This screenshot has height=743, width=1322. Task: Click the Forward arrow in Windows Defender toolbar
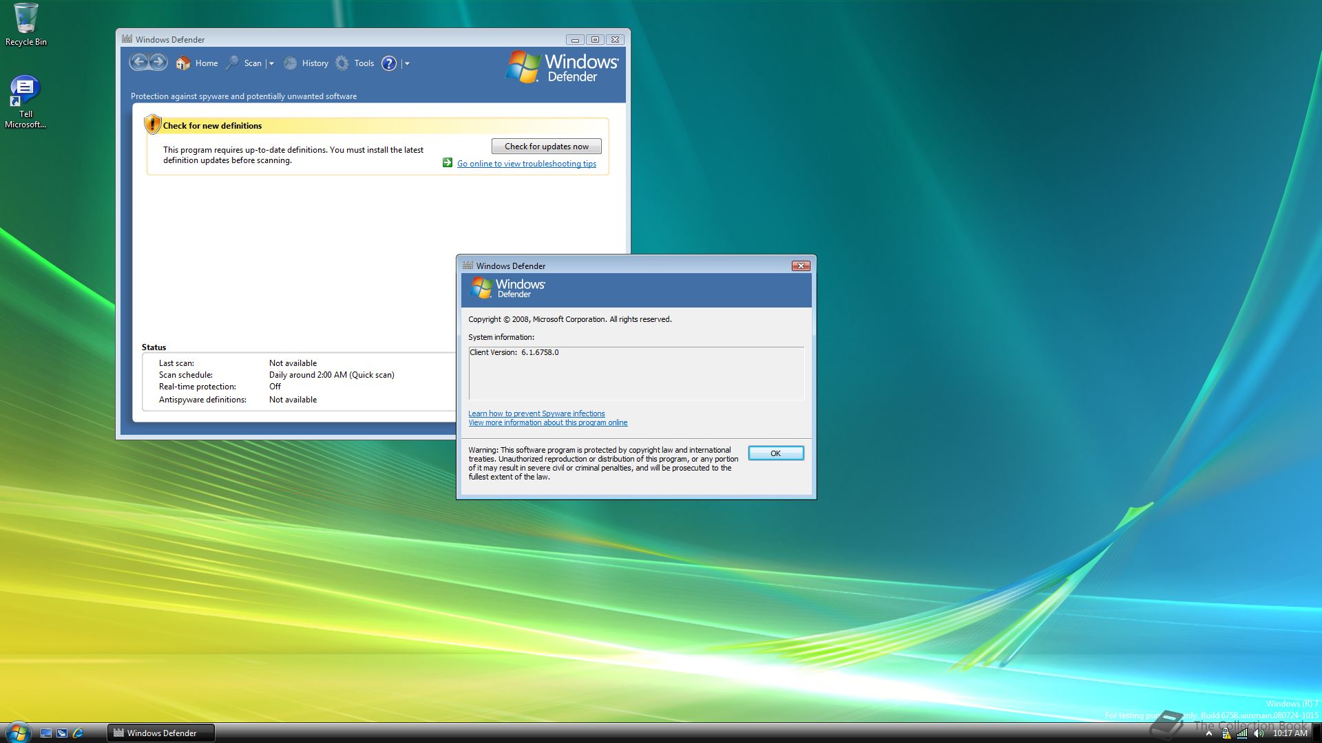pos(158,63)
